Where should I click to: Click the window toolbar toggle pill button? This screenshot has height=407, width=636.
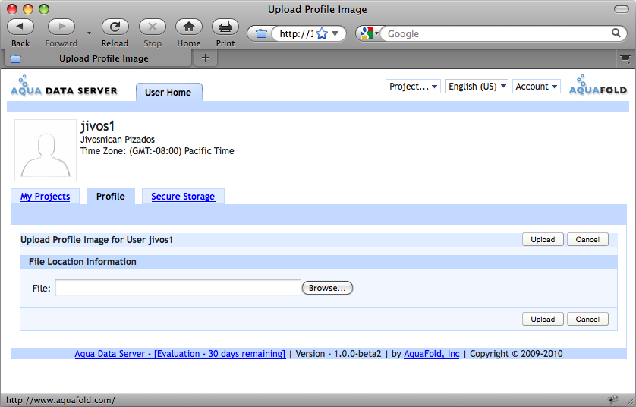[621, 9]
